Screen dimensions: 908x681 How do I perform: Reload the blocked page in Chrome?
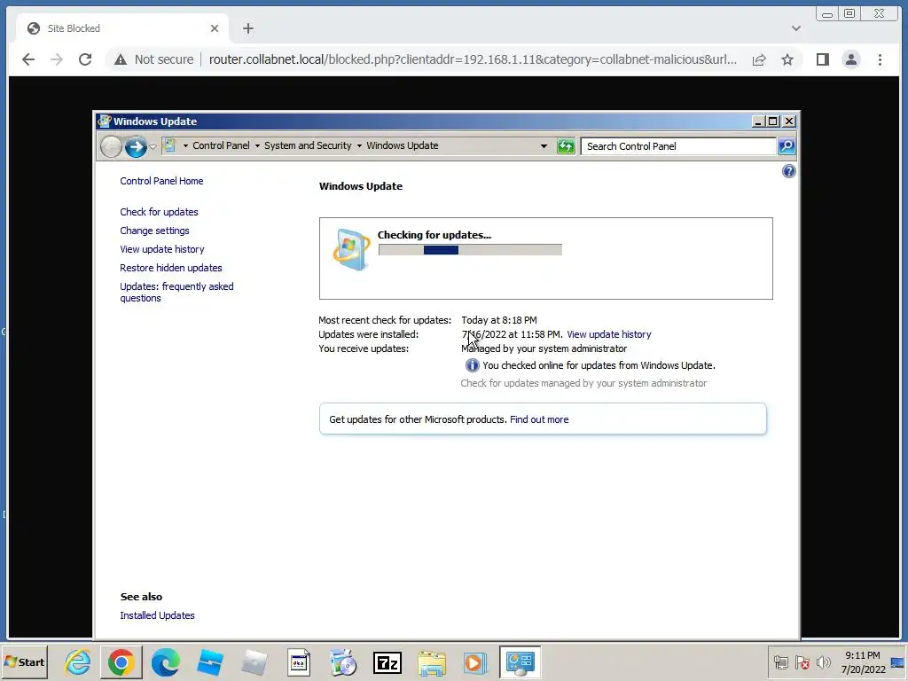coord(85,59)
